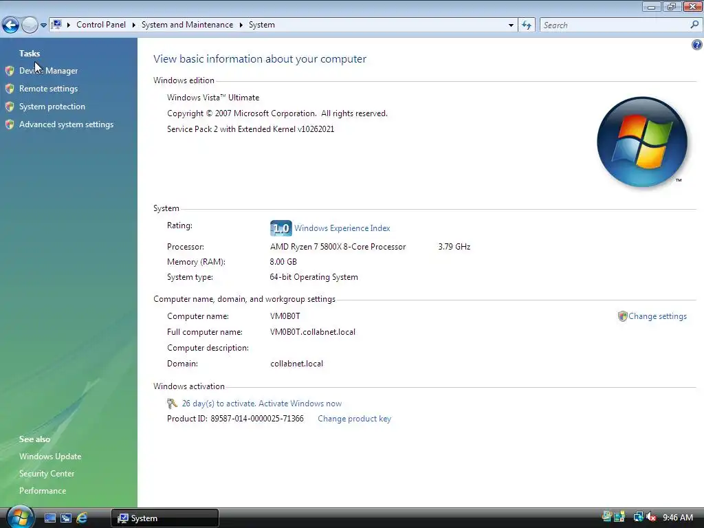The height and width of the screenshot is (528, 704).
Task: Click the Change product key link
Action: click(355, 419)
